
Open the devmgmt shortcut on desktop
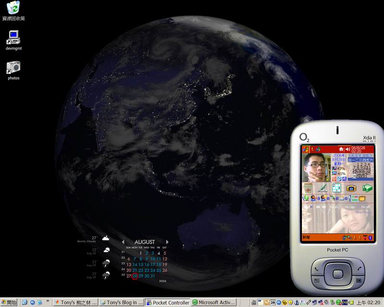coord(13,40)
